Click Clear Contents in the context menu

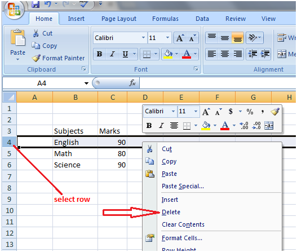(x=183, y=224)
